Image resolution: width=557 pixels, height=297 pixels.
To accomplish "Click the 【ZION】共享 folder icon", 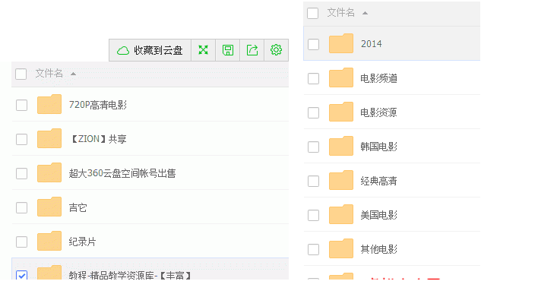I will tap(49, 138).
